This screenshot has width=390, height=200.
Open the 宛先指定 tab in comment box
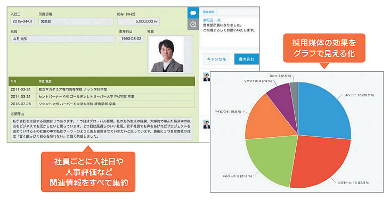pyautogui.click(x=208, y=12)
